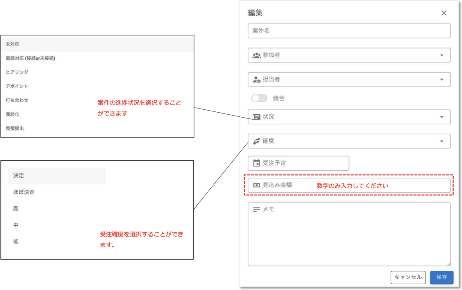The image size is (462, 290).
Task: Choose 低 certainty option
Action: point(57,242)
